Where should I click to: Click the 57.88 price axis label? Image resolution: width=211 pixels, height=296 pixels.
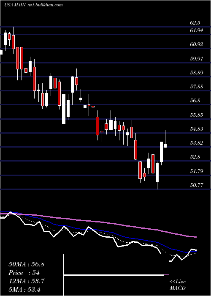[197, 87]
